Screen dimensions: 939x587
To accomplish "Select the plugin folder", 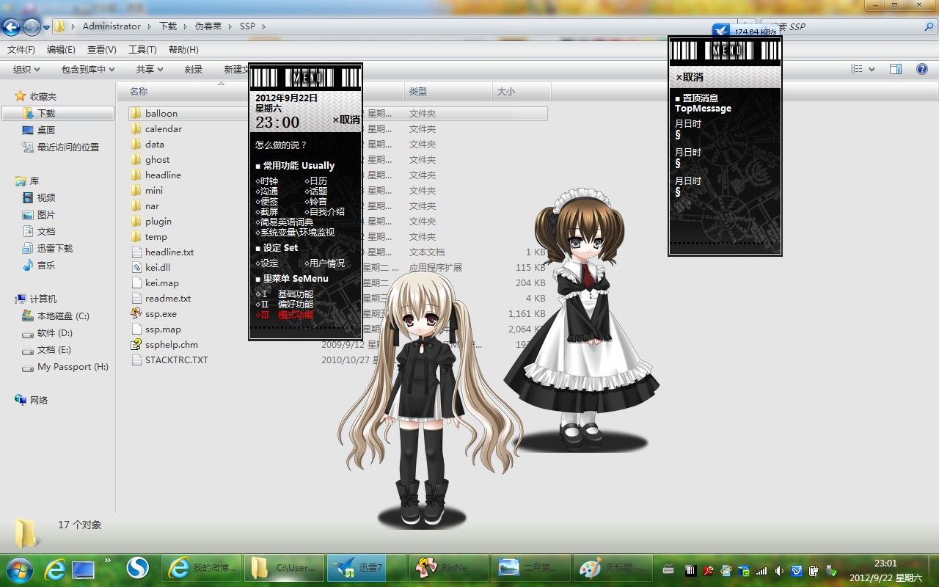I will tap(158, 222).
